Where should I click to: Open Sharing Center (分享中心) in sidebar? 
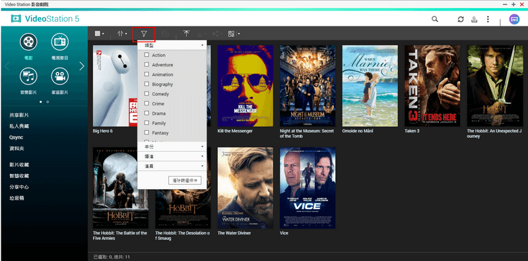19,187
